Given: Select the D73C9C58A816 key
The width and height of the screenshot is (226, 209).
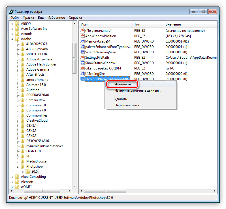Looking at the screenshot, I should (x=37, y=141).
